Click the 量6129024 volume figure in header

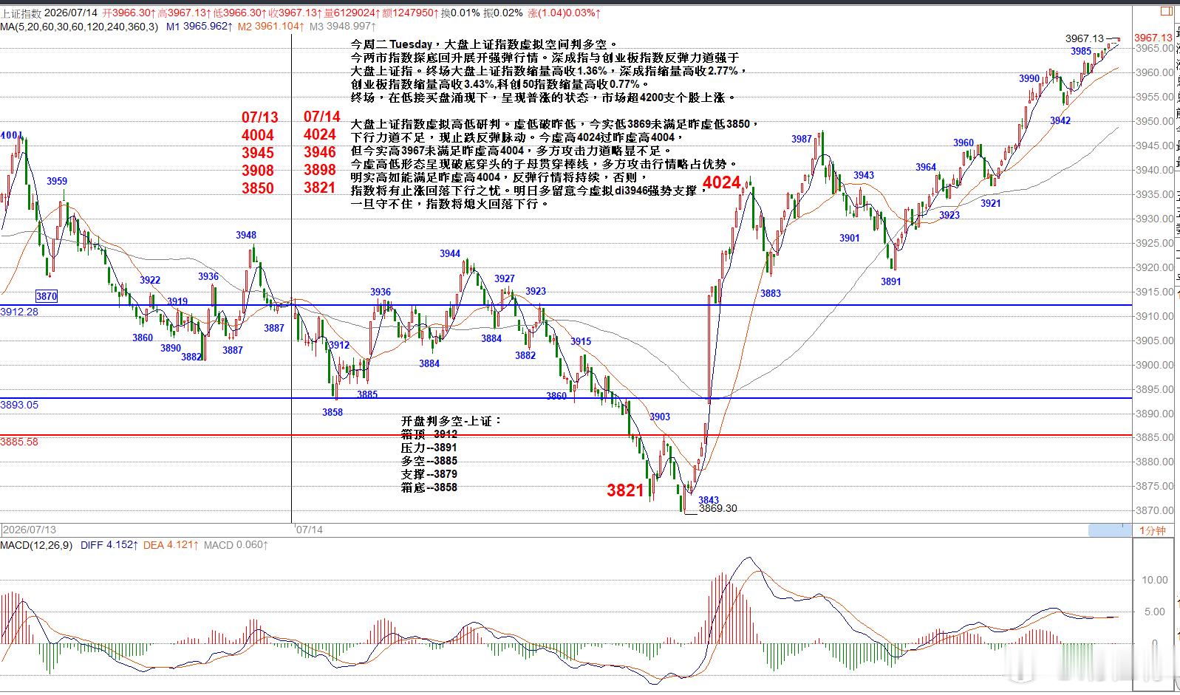tap(351, 13)
